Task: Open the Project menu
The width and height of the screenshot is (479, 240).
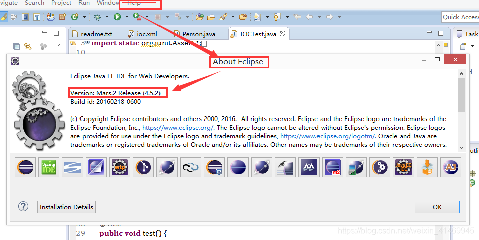Action: click(61, 3)
